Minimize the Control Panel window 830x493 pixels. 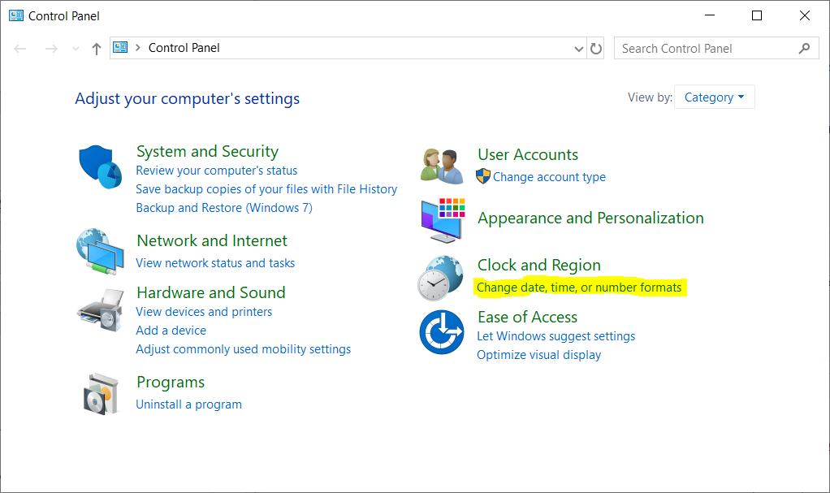710,15
